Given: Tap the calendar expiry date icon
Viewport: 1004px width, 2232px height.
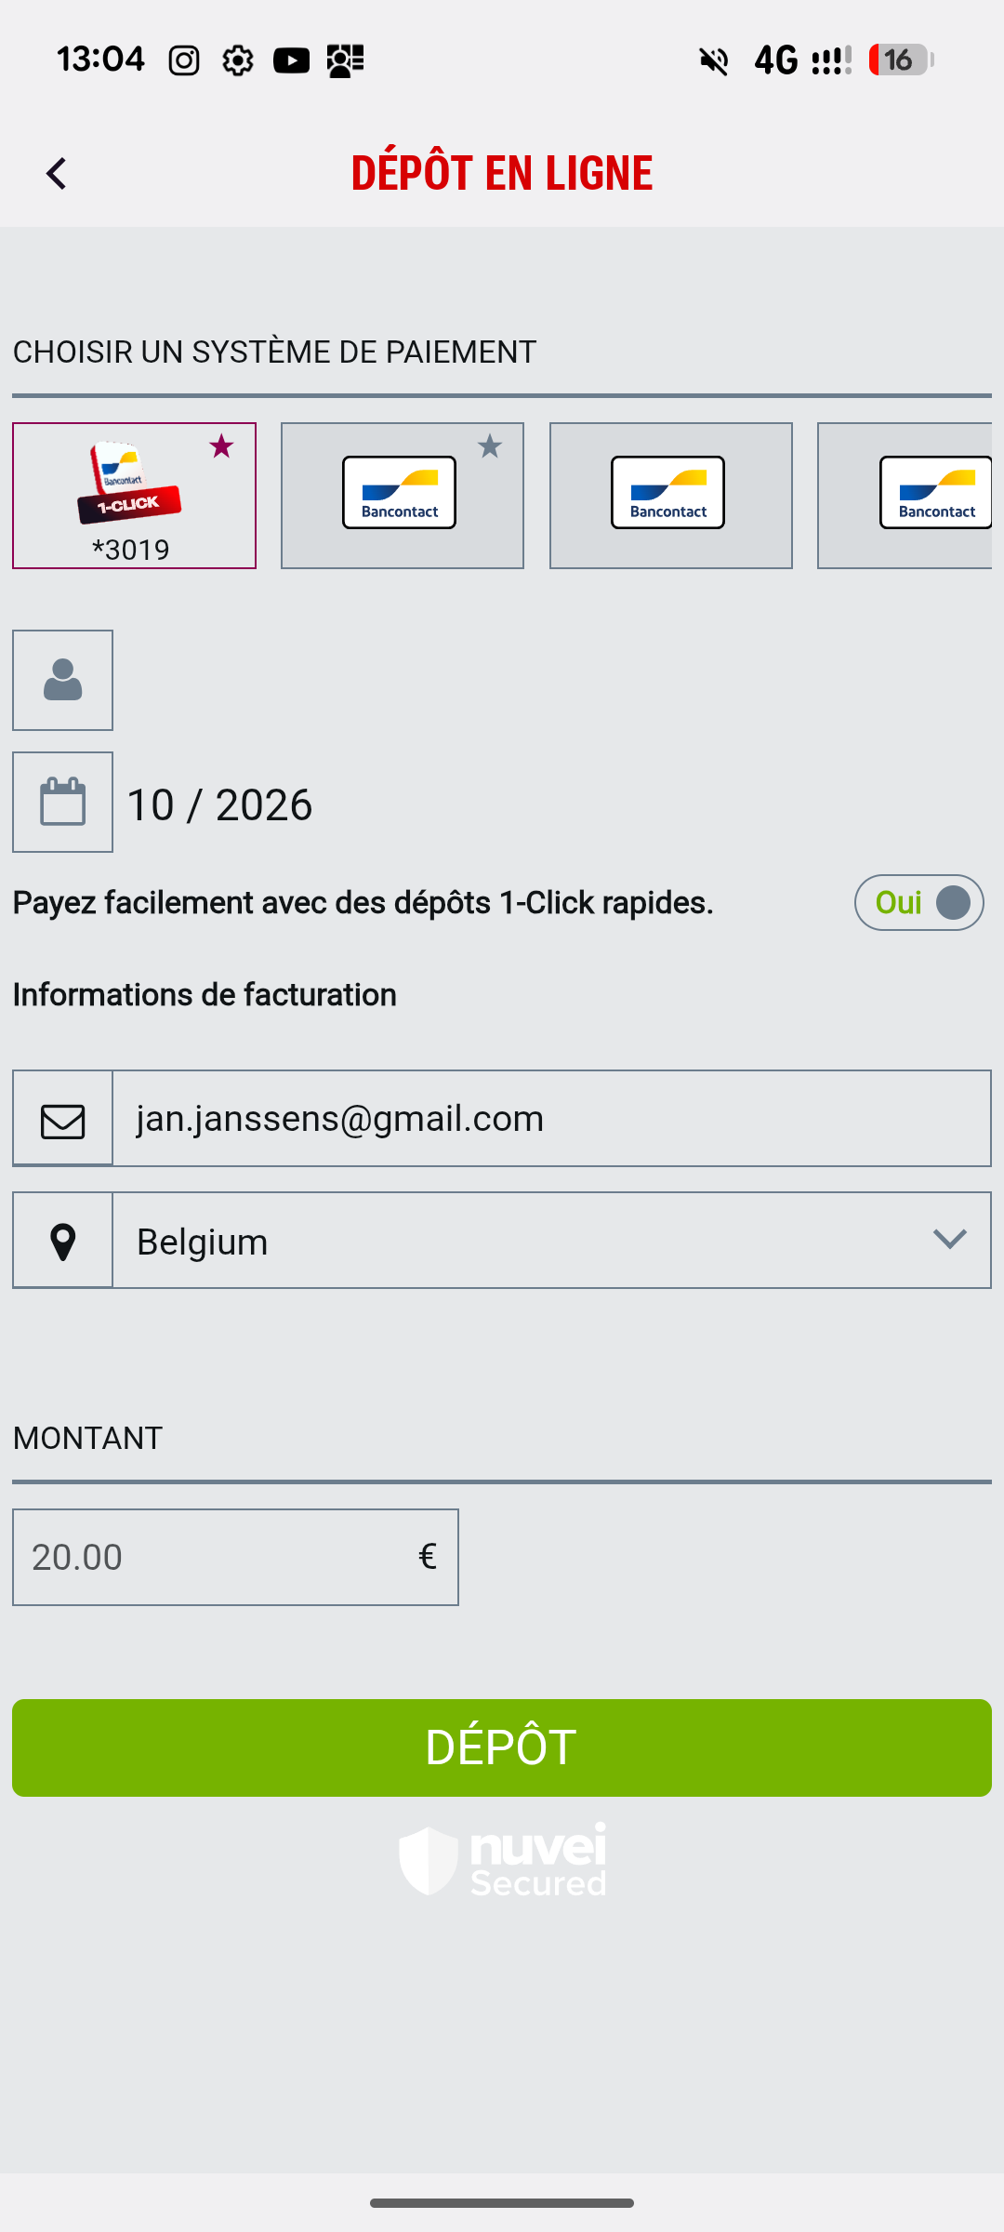Looking at the screenshot, I should (62, 802).
